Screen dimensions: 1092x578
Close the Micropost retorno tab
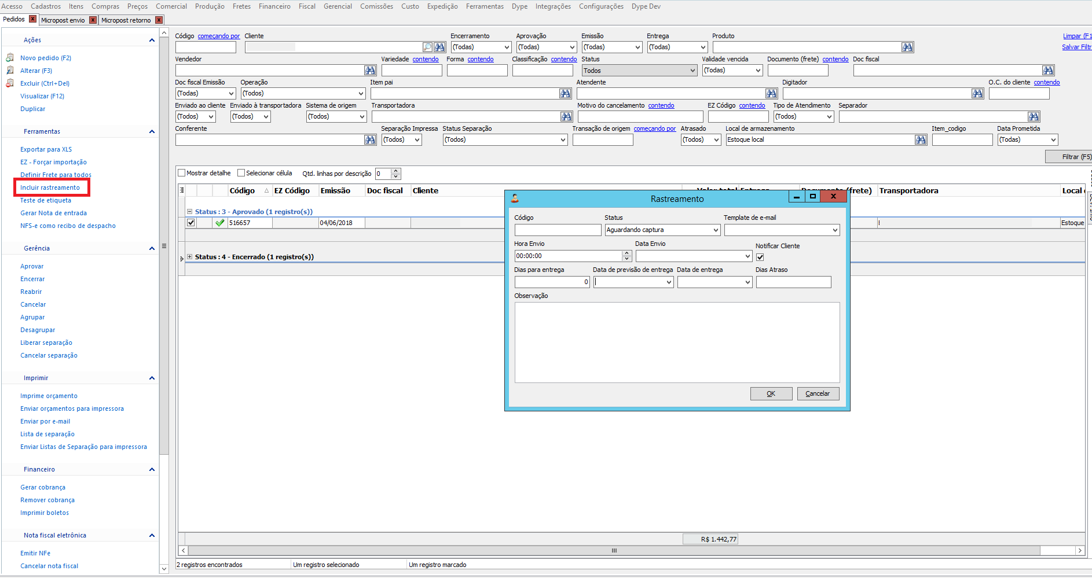[x=159, y=20]
